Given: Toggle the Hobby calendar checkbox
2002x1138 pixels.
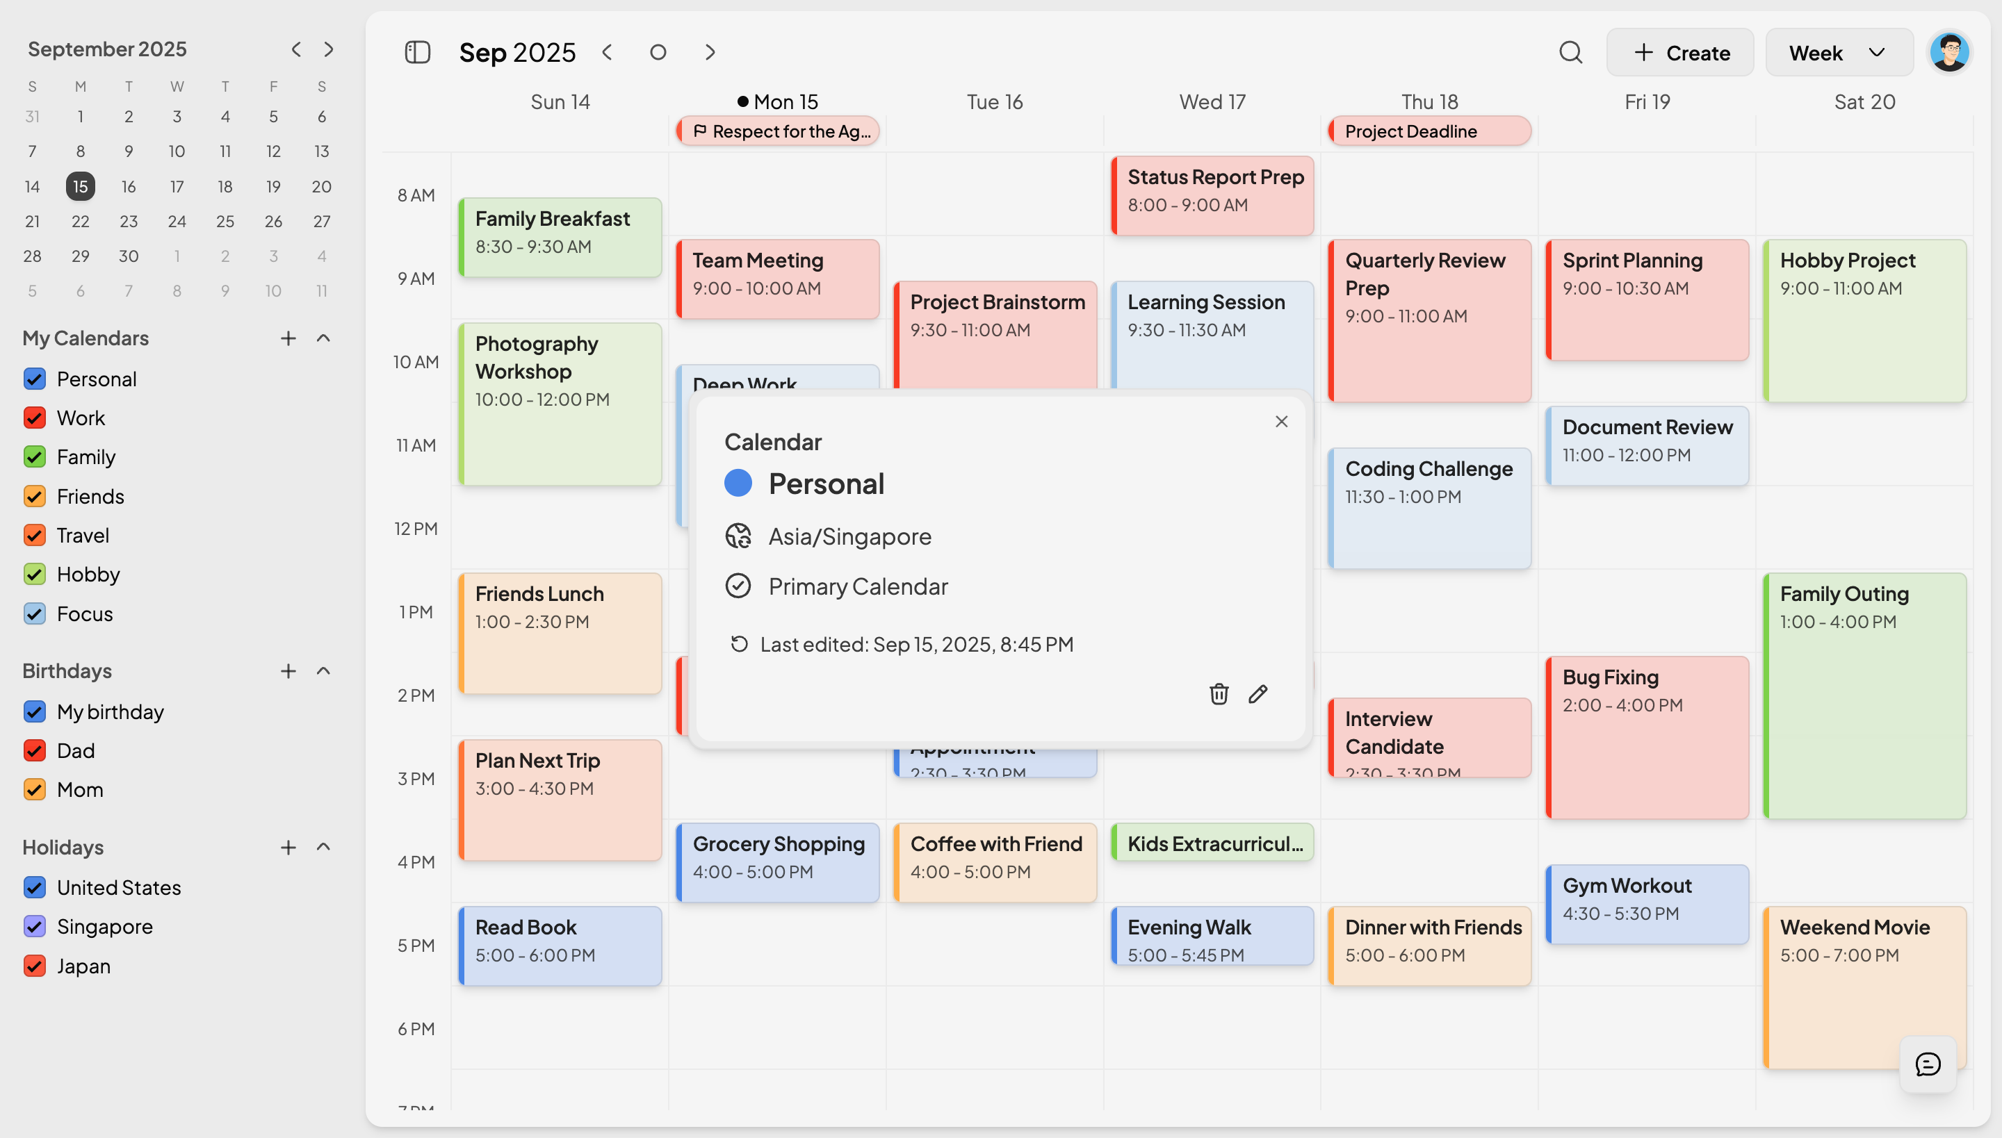Looking at the screenshot, I should click(x=35, y=575).
